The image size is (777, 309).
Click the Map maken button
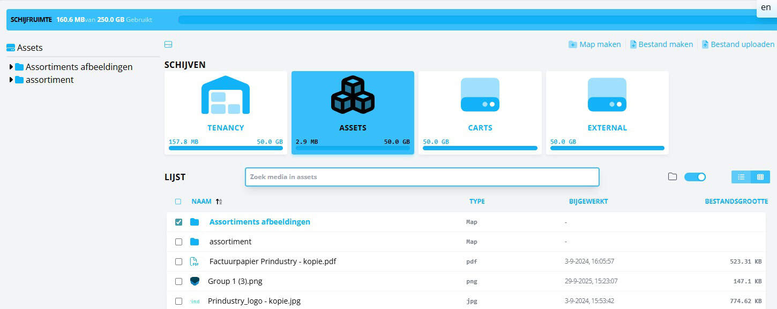pos(595,44)
